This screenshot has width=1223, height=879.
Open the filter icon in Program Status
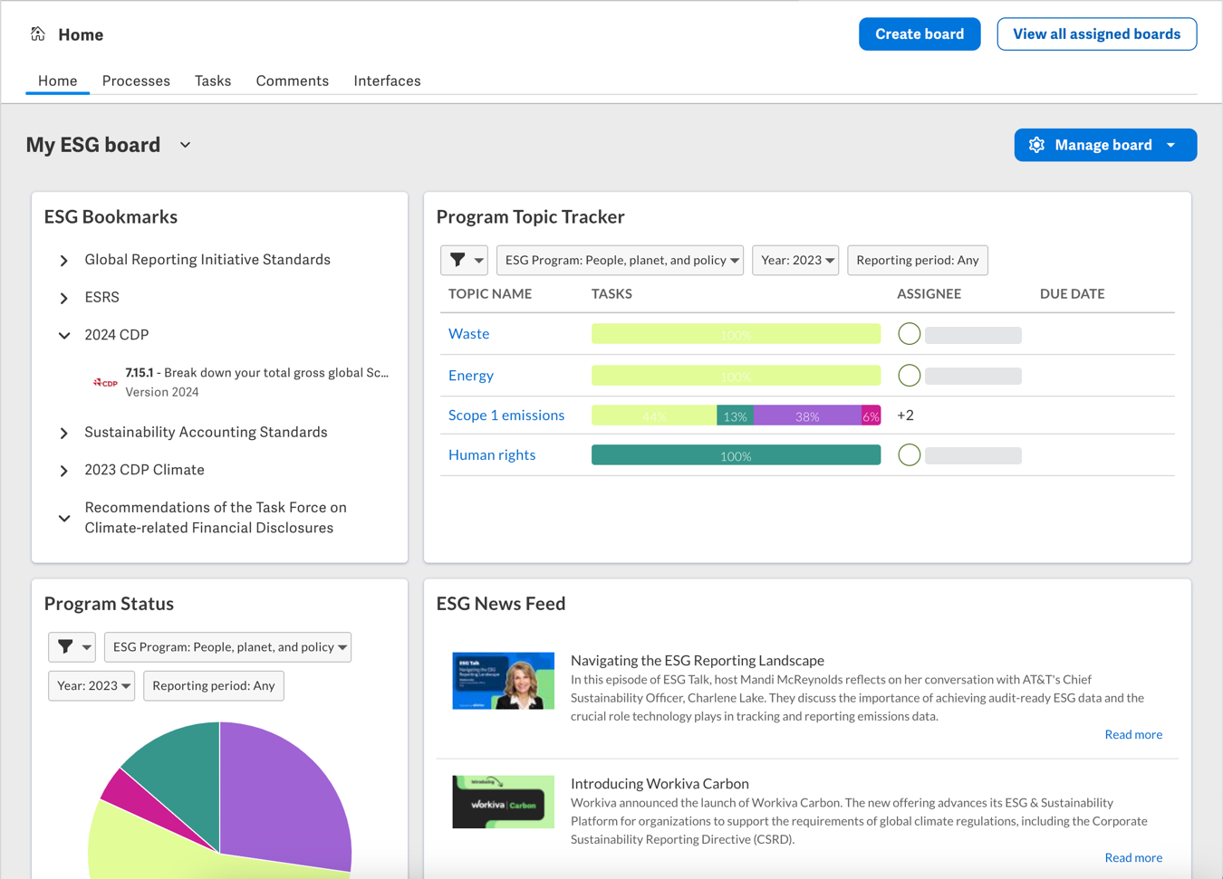point(72,646)
